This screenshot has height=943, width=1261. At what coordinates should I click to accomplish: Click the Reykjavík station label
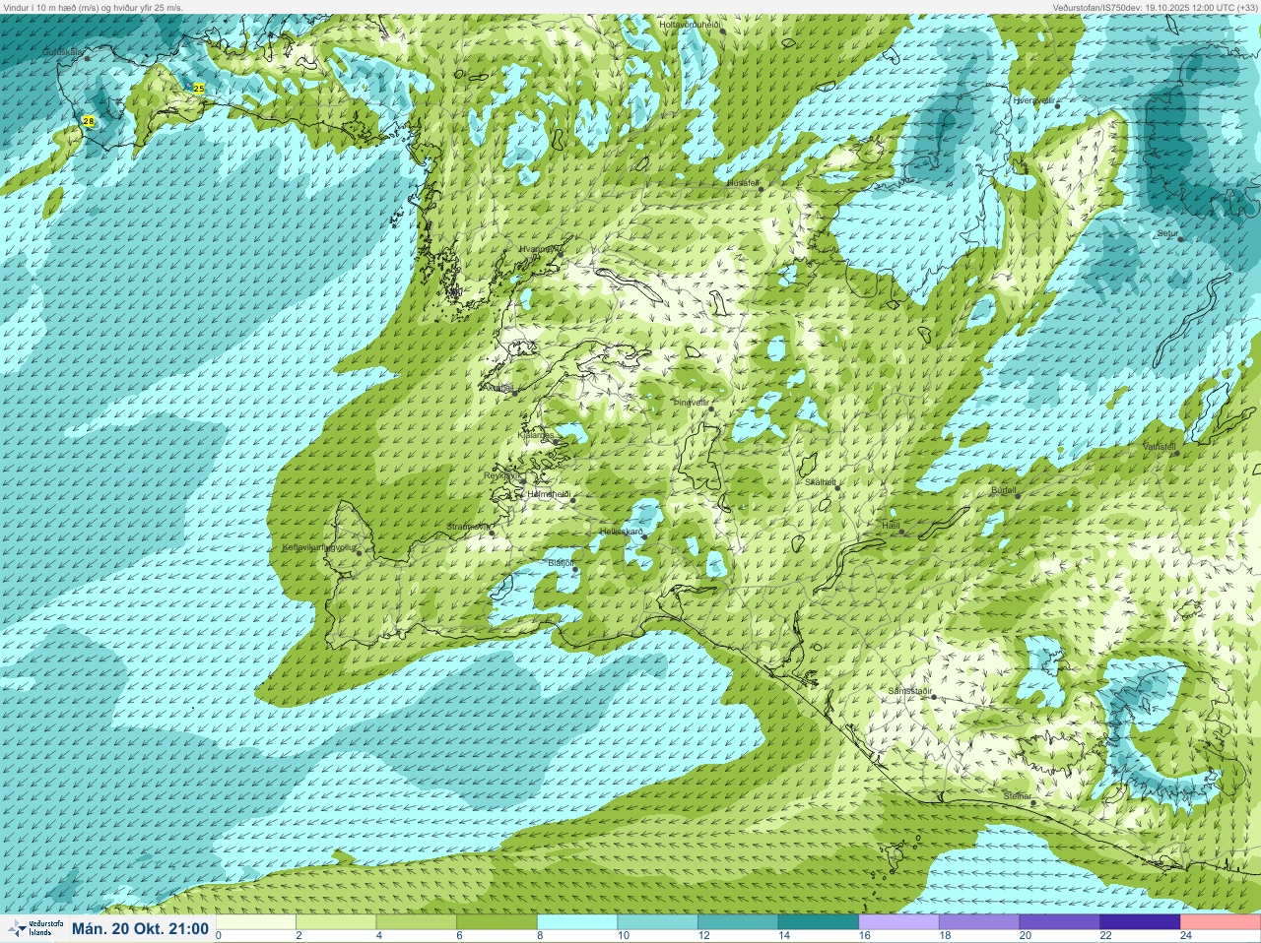(x=501, y=474)
